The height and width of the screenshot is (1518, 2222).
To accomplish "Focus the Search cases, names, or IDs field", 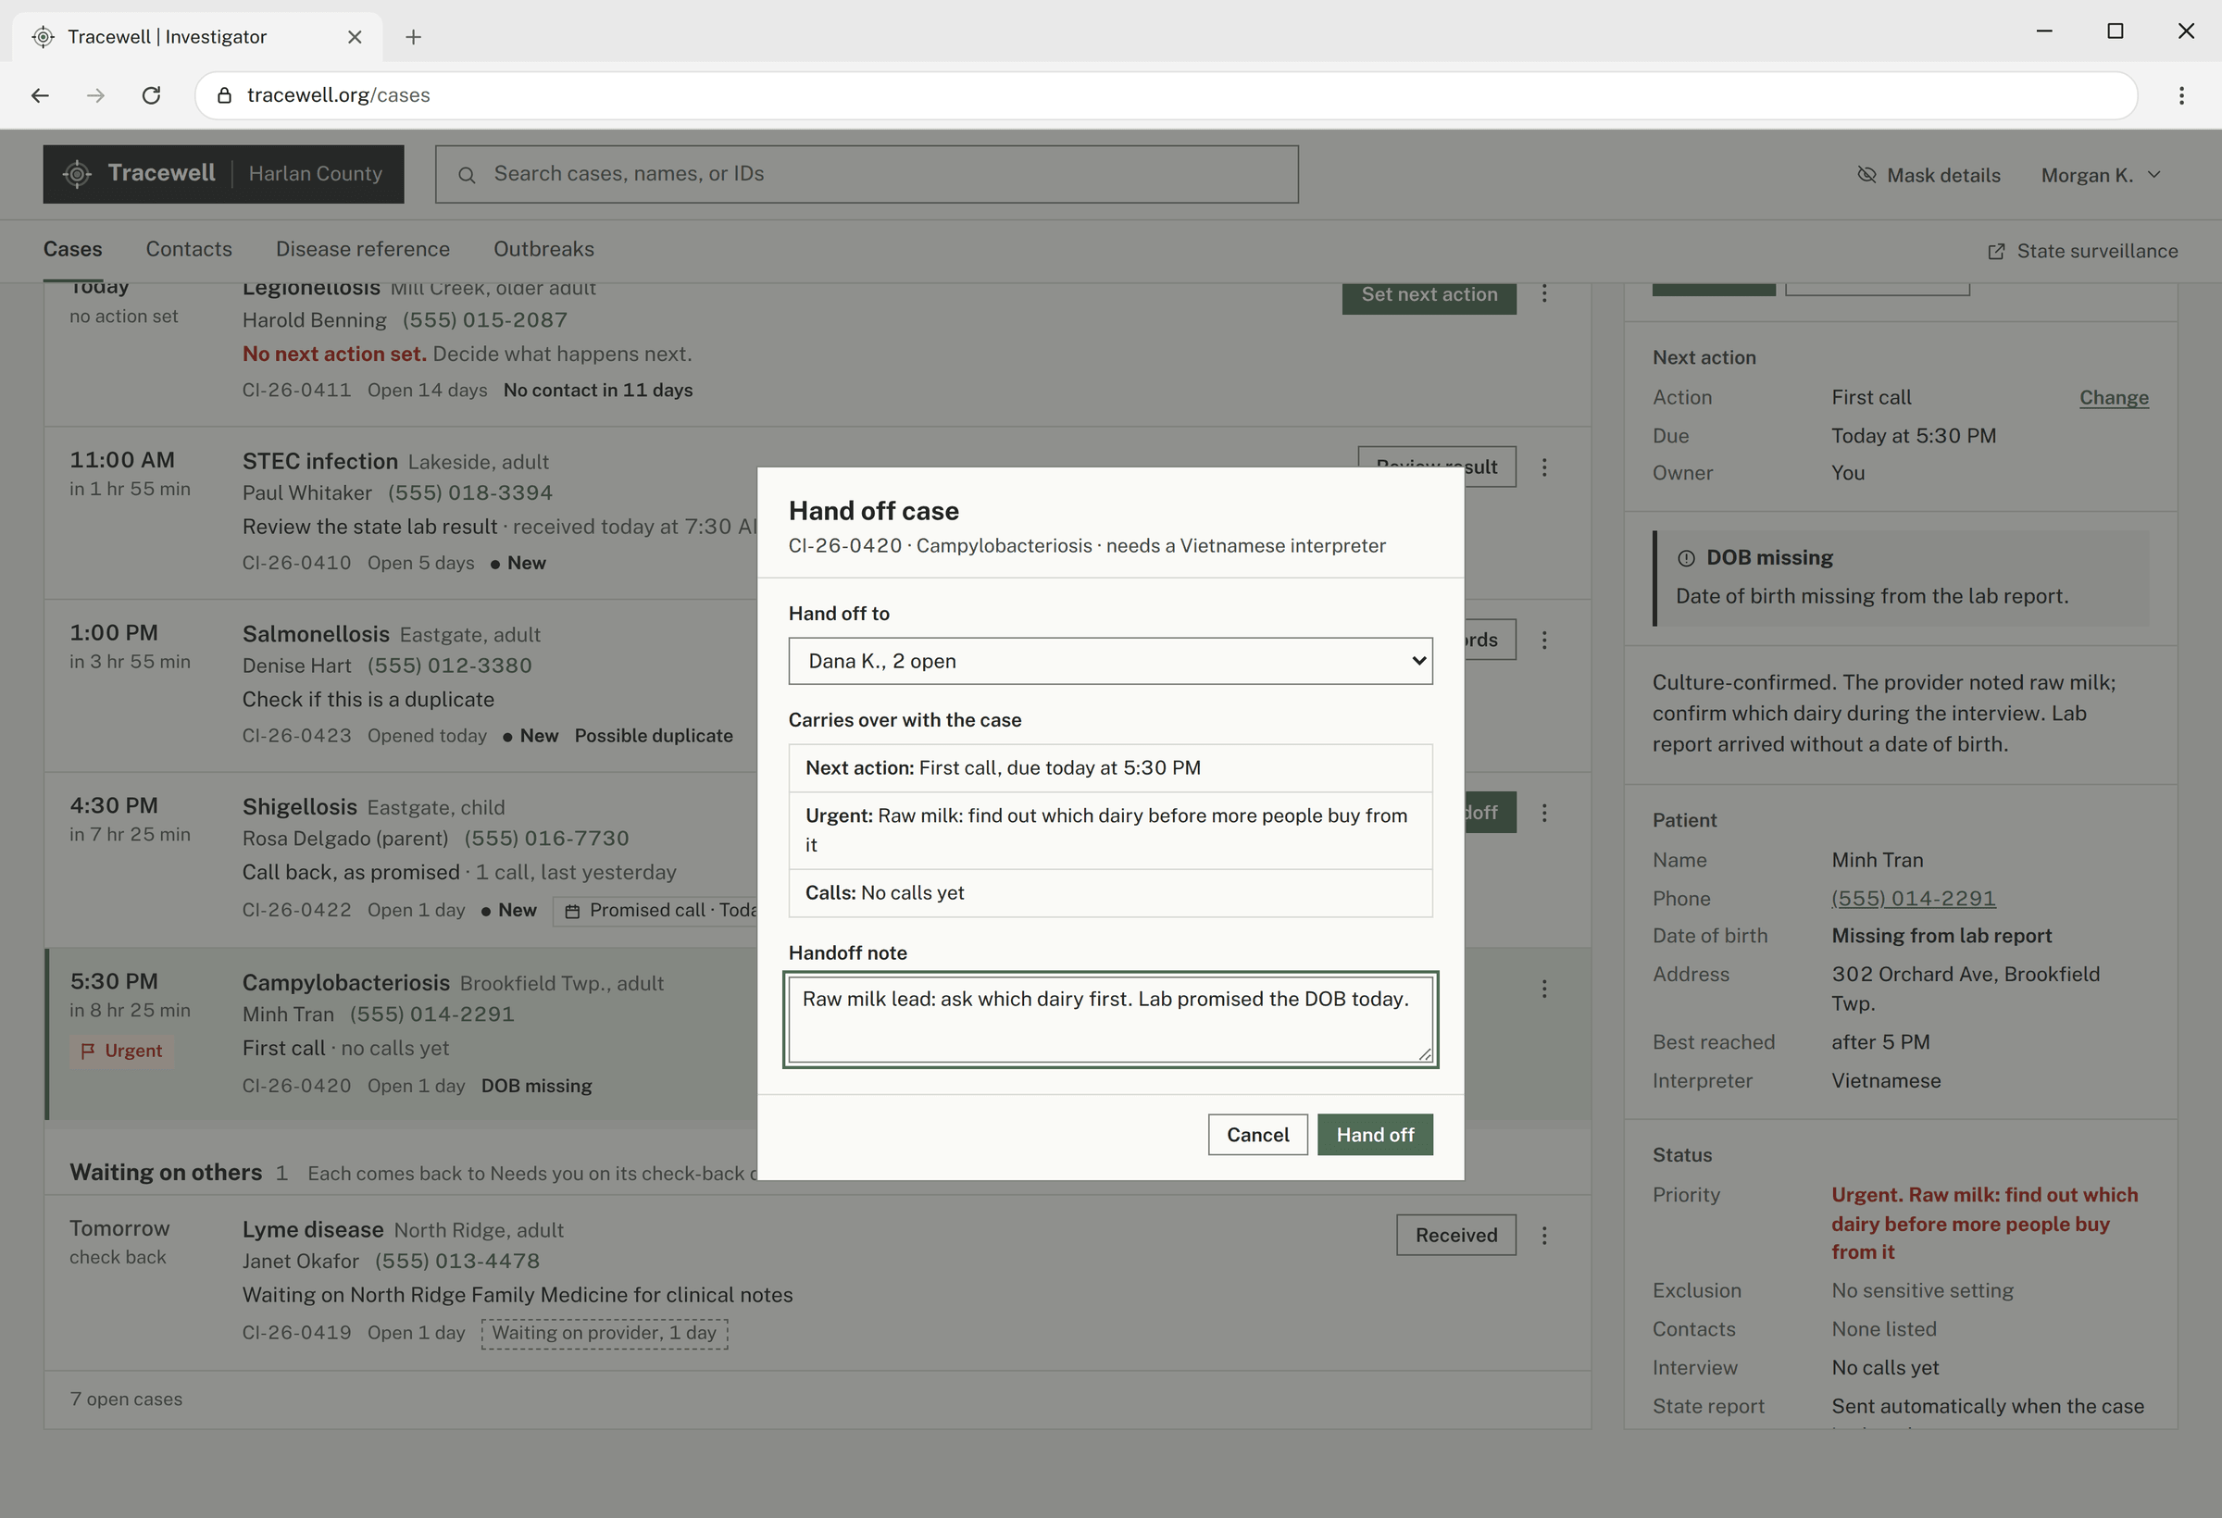I will pos(867,174).
